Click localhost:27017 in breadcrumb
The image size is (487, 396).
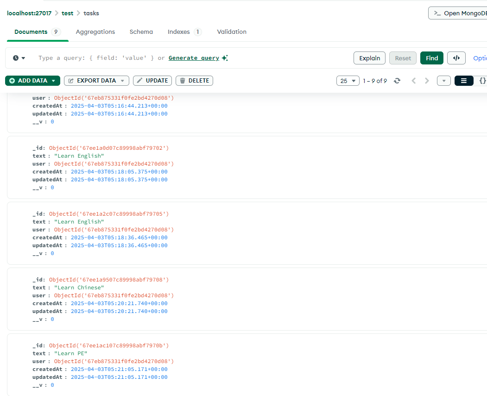[29, 13]
